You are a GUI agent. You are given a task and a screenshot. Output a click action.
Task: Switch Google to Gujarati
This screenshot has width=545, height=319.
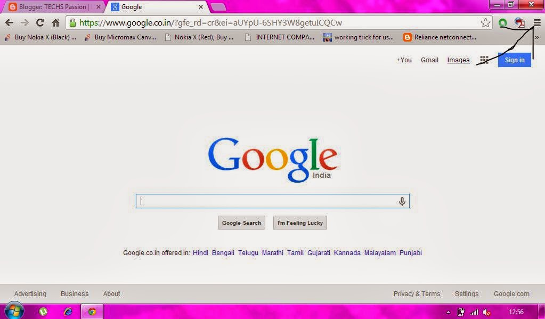319,252
